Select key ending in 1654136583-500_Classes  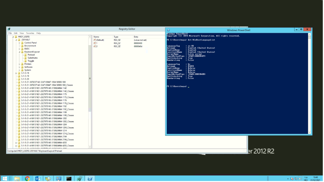[x=47, y=85]
